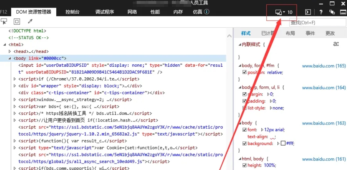Toggle the margin property checkbox
Viewport: 347px width, 170px height.
[244, 94]
